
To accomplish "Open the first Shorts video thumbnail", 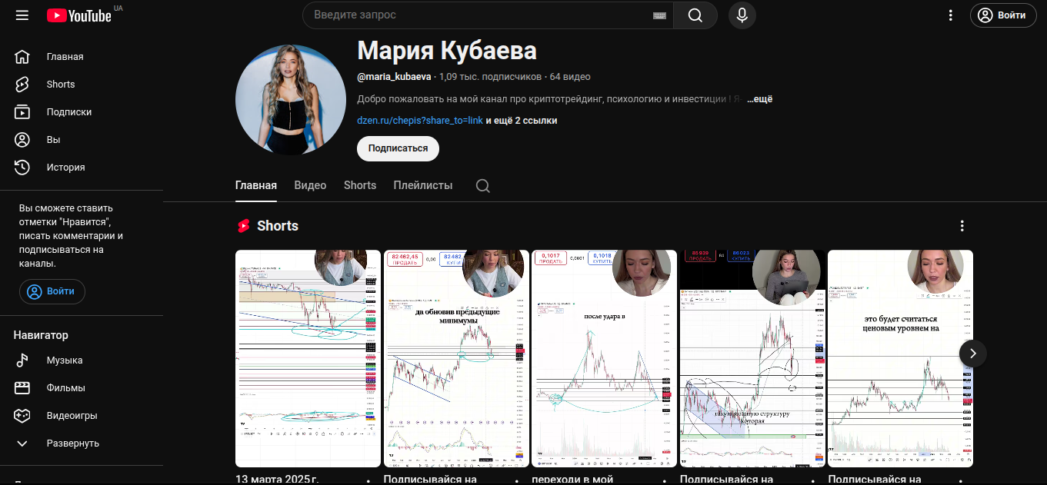I will [x=308, y=358].
